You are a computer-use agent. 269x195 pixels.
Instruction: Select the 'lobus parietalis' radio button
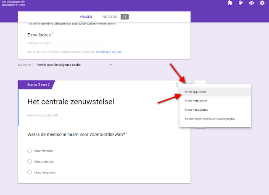(29, 161)
